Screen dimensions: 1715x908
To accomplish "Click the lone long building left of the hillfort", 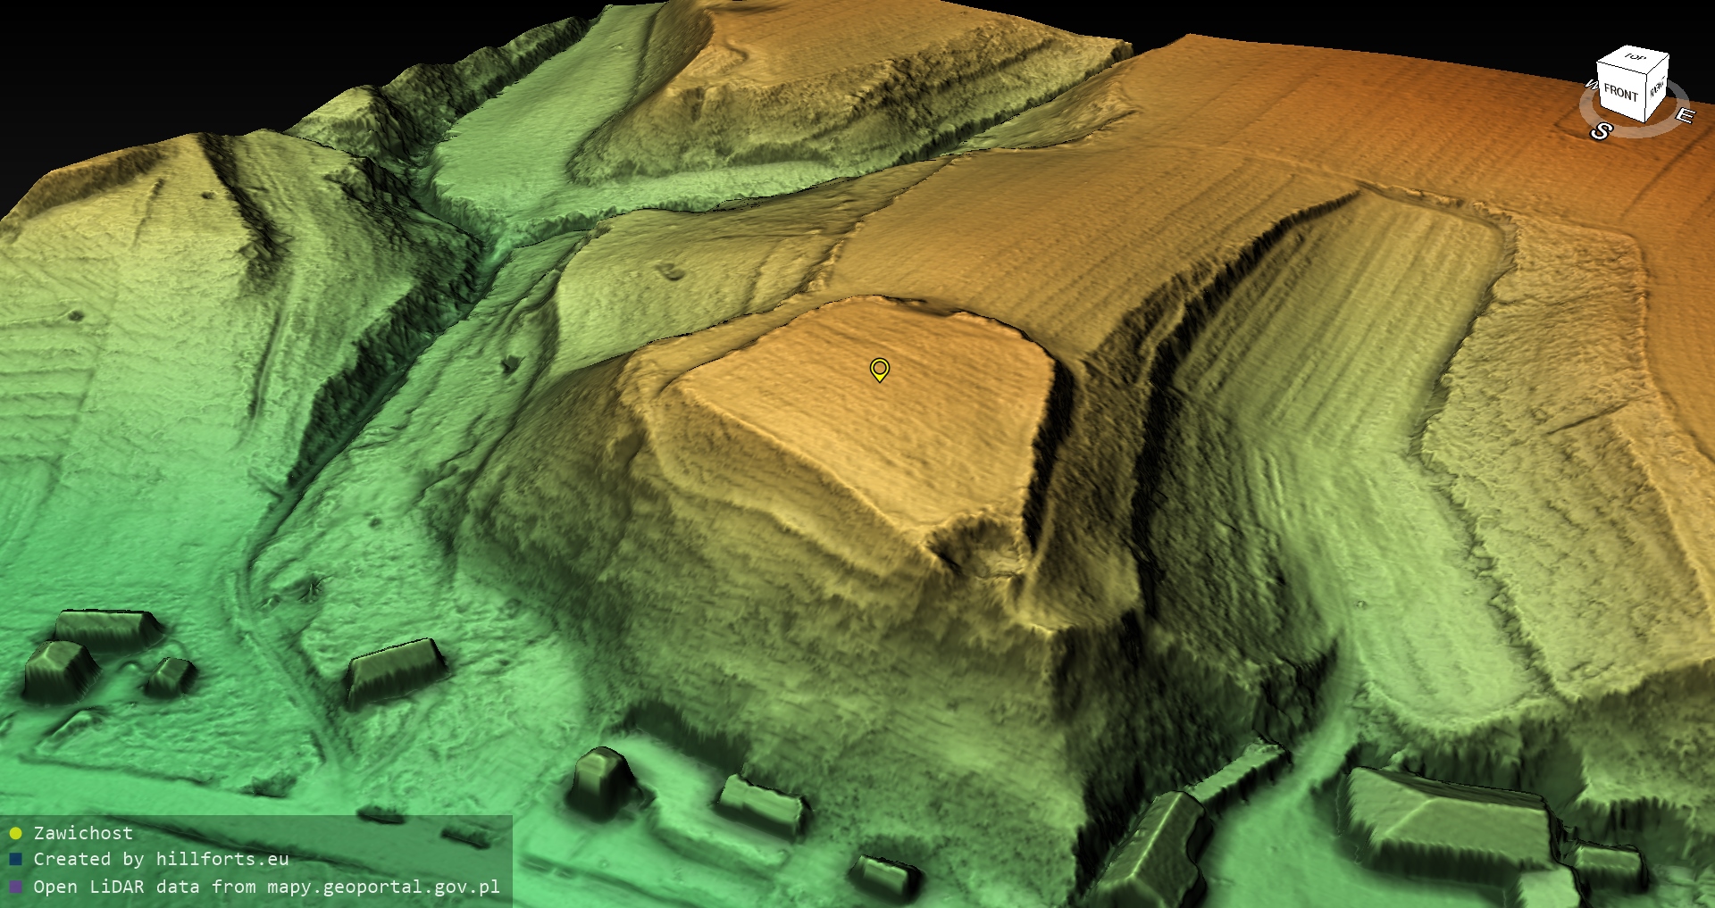I will click(x=397, y=670).
